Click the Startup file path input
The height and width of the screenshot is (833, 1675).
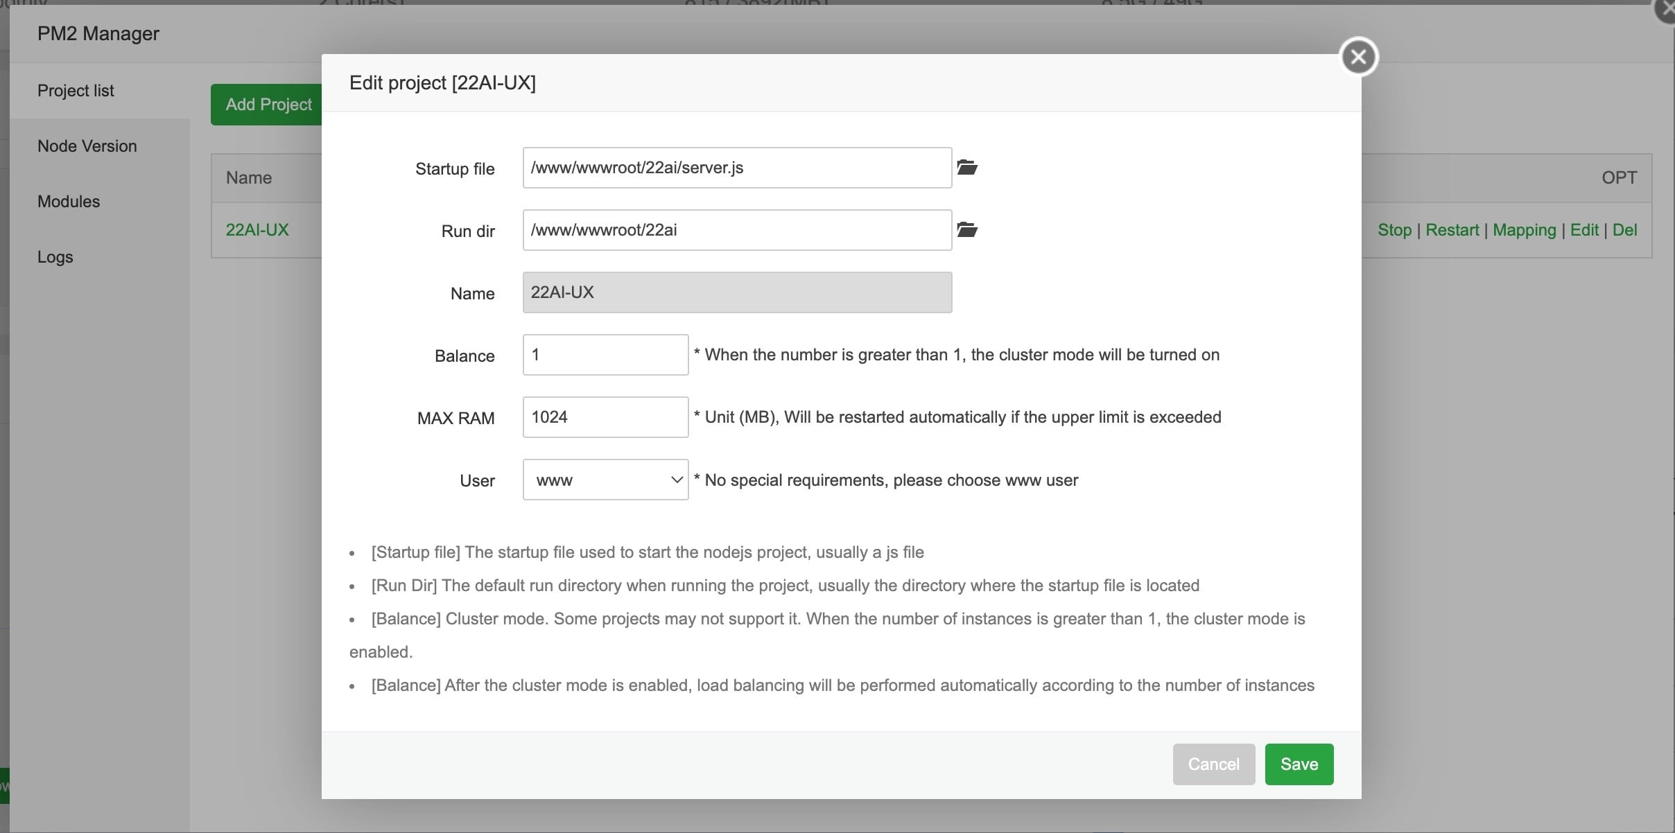coord(736,168)
